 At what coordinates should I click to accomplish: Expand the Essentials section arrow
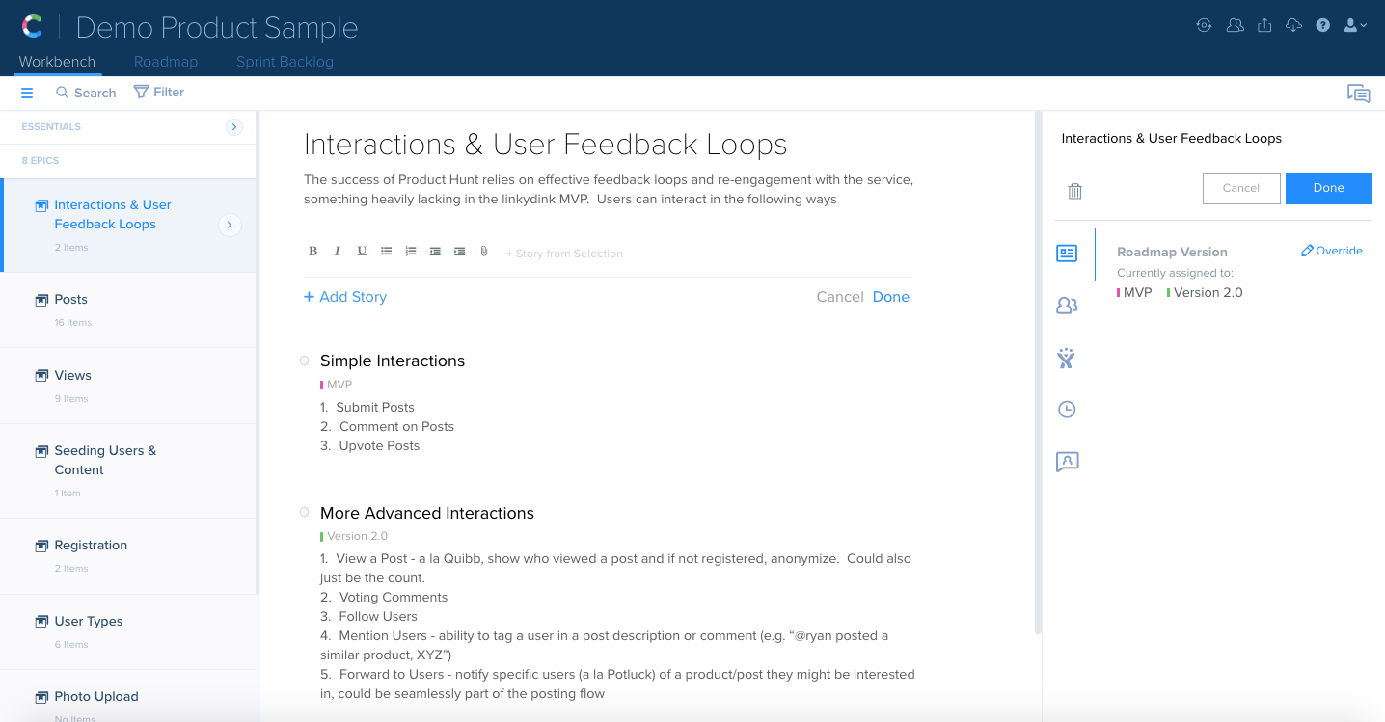[x=233, y=127]
